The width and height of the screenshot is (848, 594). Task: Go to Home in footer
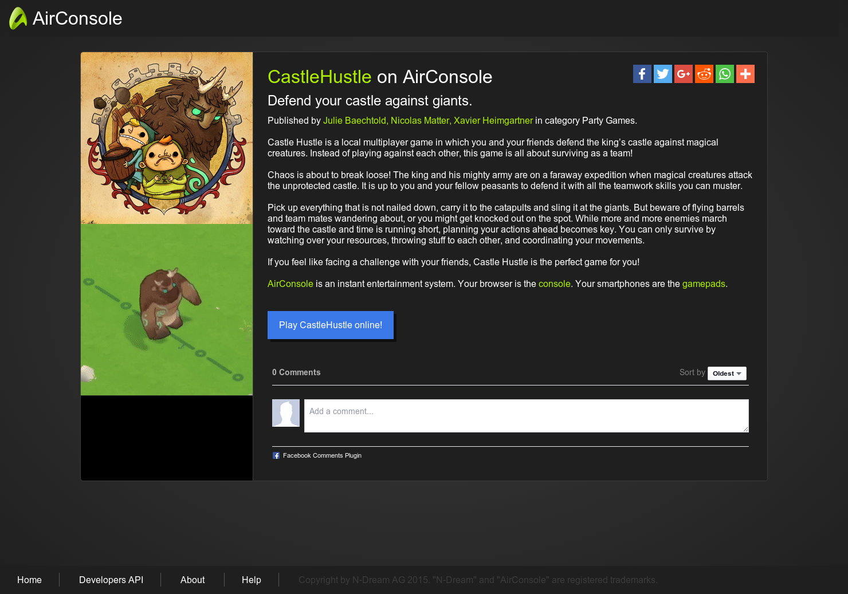(29, 580)
